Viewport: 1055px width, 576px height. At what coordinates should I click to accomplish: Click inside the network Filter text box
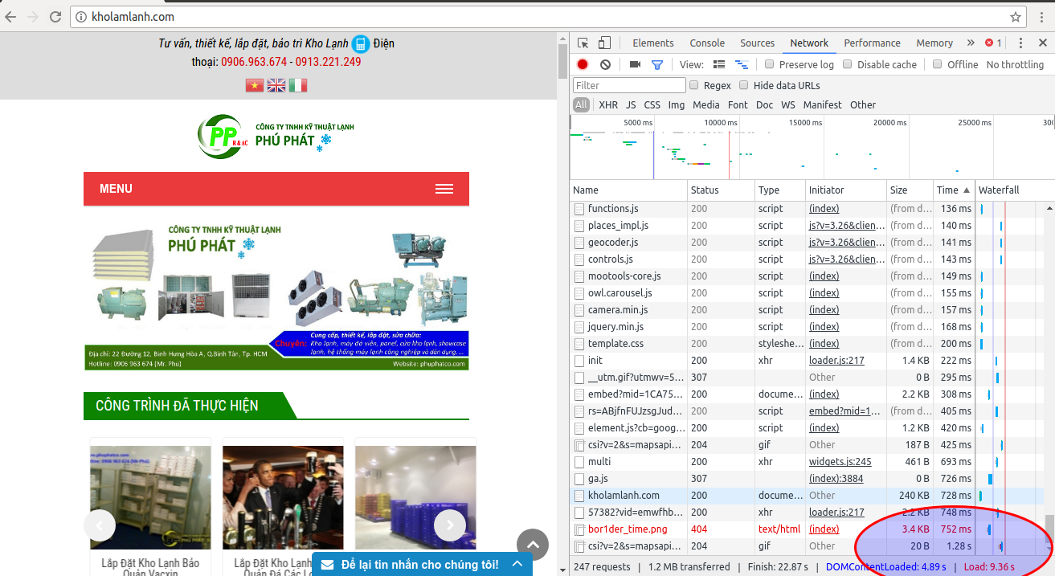point(629,85)
